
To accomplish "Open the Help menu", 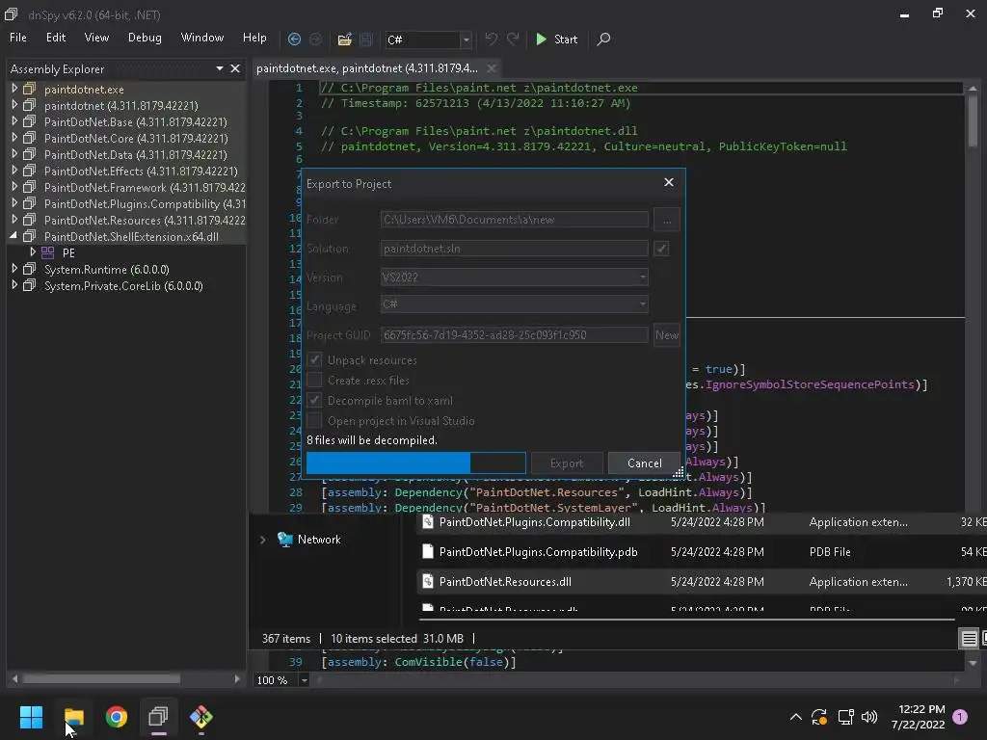I will (x=254, y=38).
